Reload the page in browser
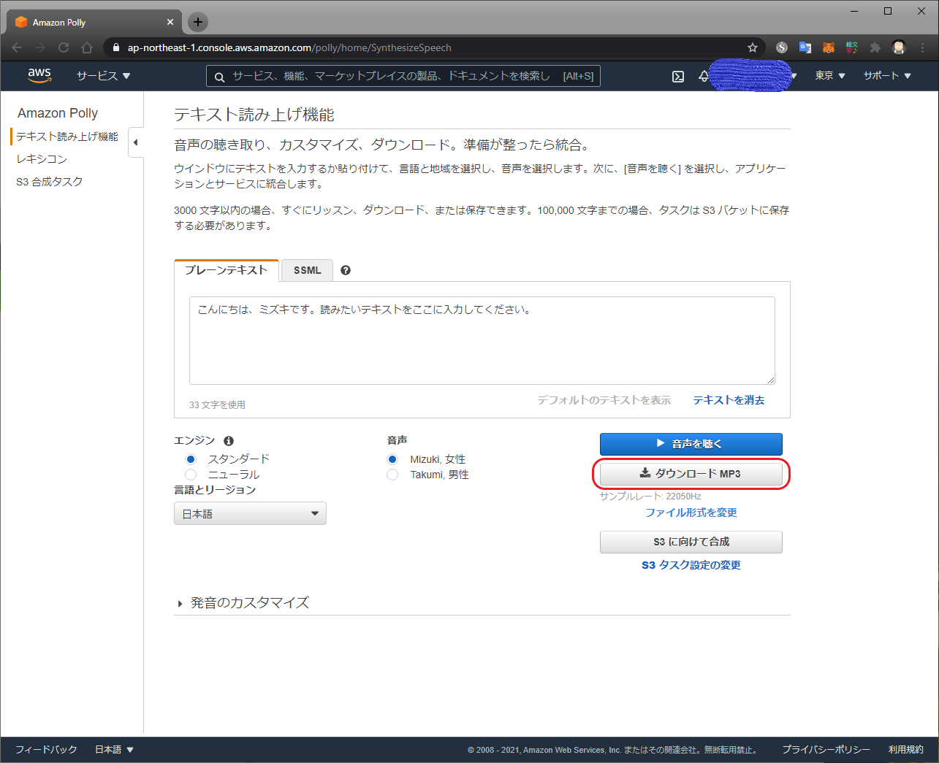This screenshot has height=763, width=939. (x=64, y=47)
